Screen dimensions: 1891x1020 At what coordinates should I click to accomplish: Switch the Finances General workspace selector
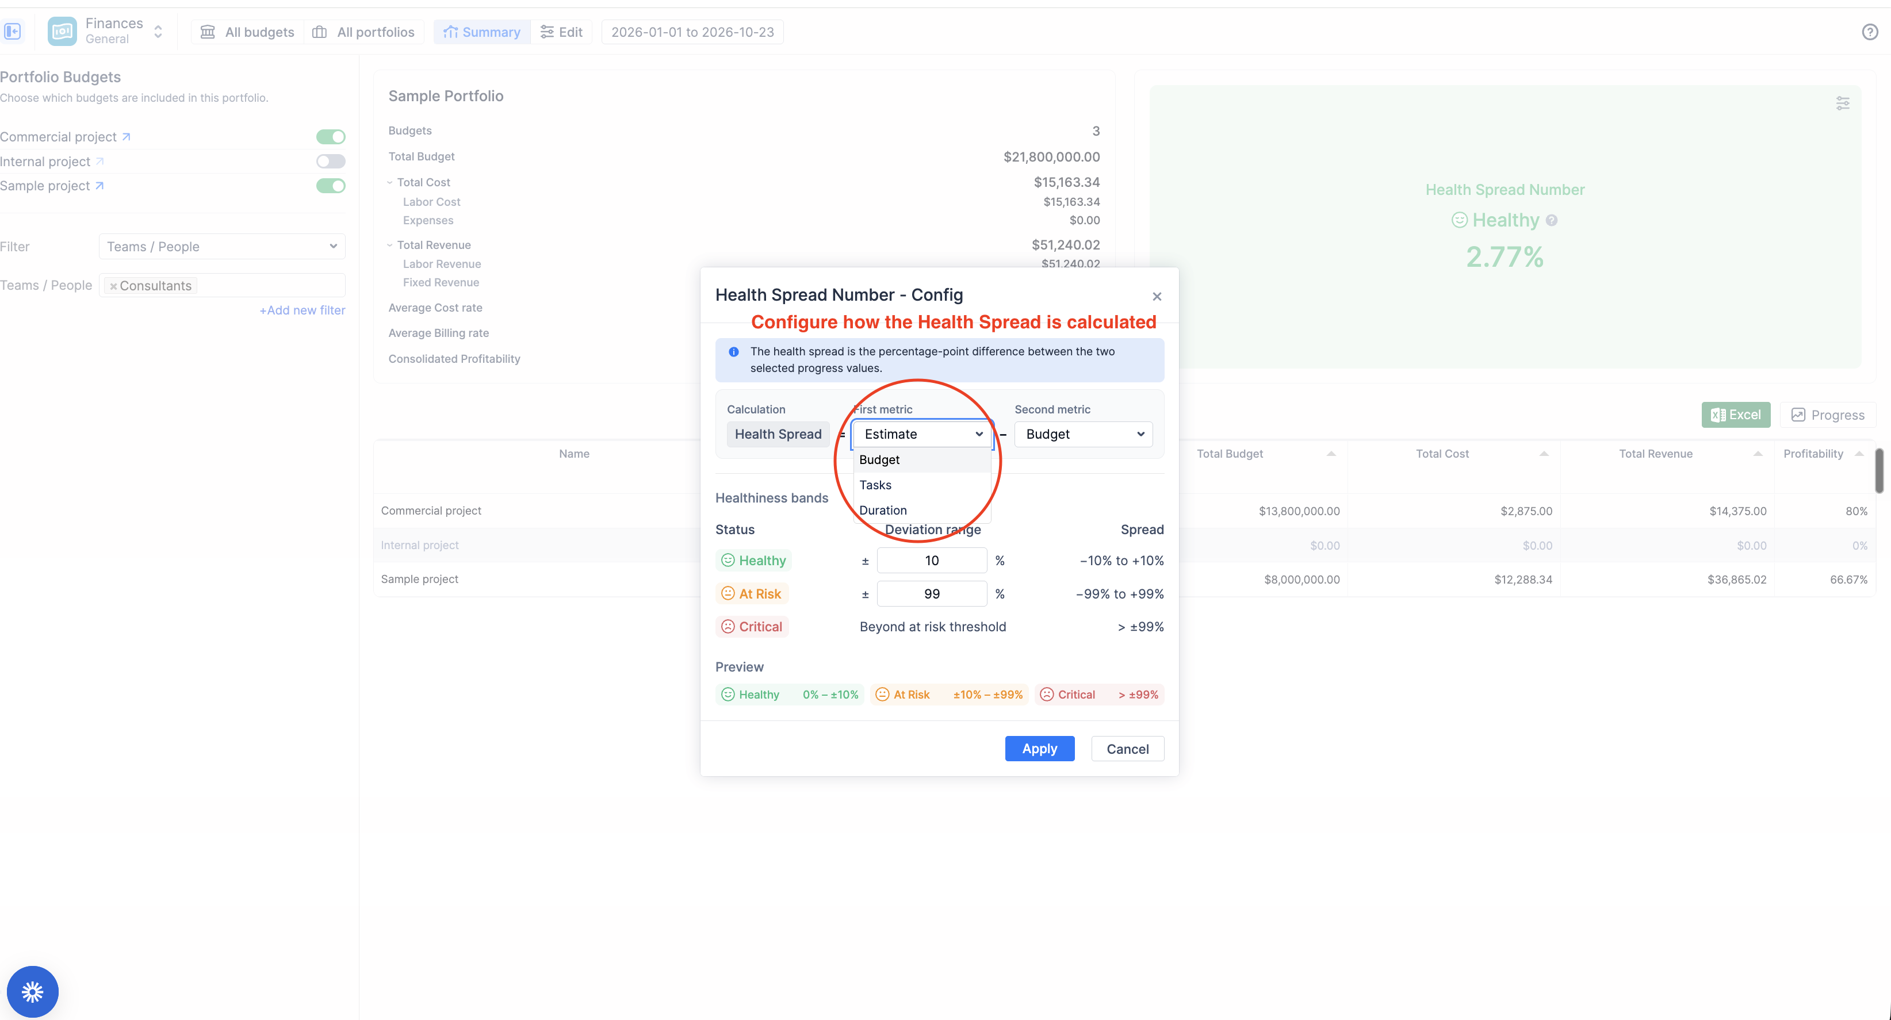coord(158,32)
